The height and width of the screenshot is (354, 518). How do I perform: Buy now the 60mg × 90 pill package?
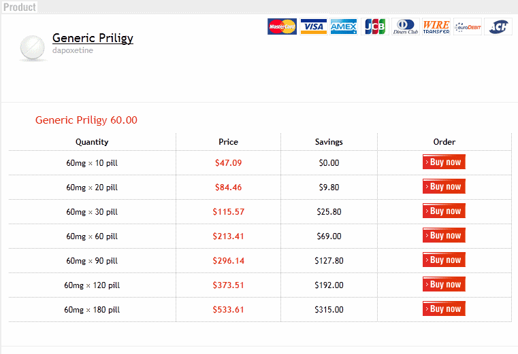coord(444,260)
